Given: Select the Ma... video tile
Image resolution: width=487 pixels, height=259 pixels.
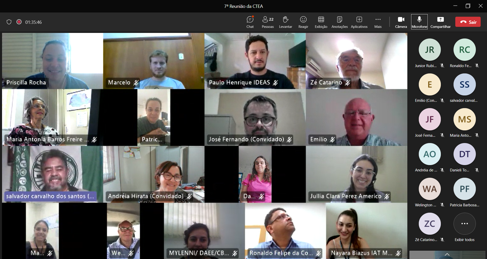Looking at the screenshot, I should (42, 231).
